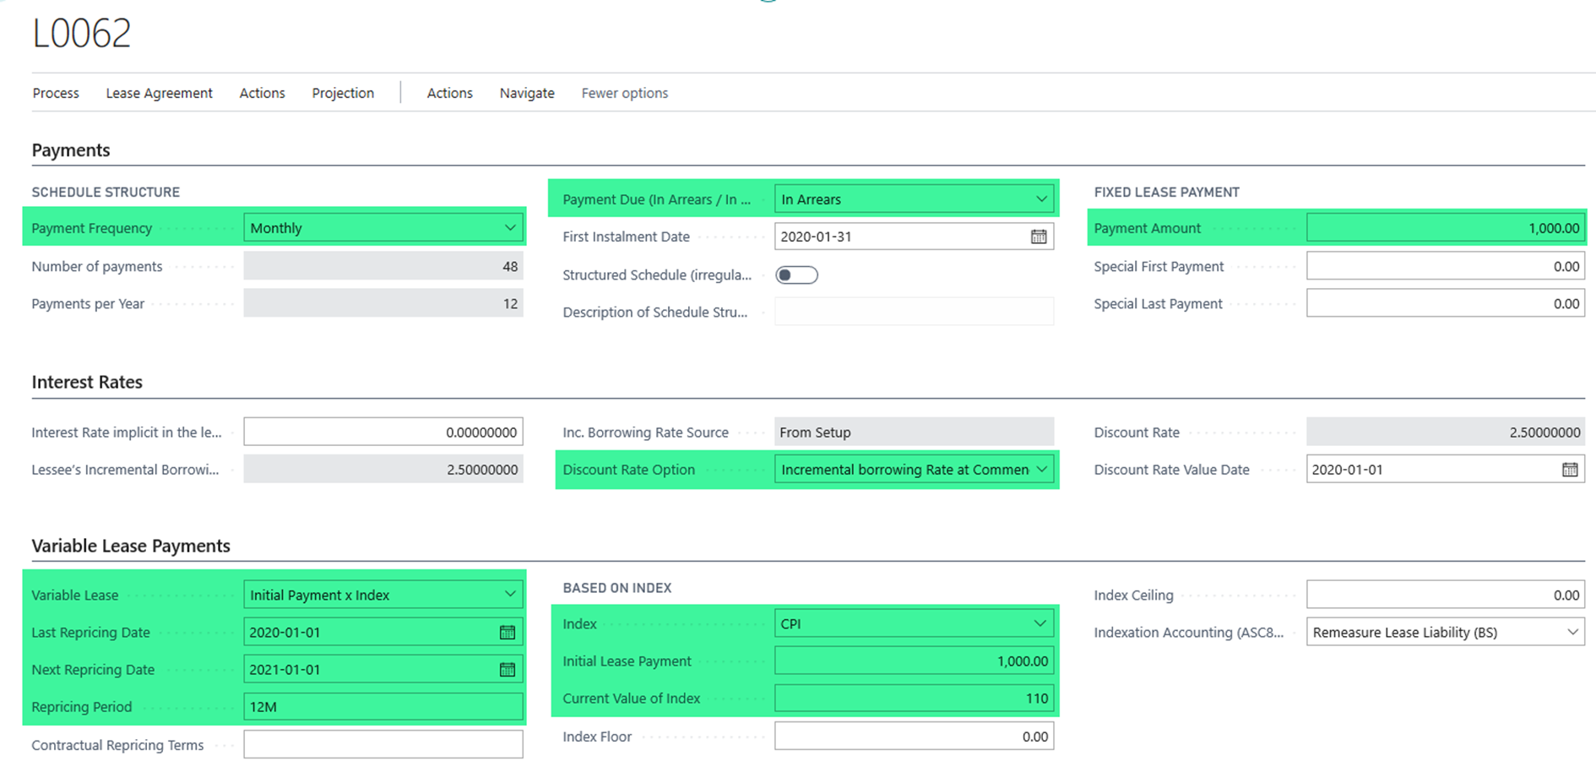This screenshot has width=1596, height=783.
Task: Click the L0062 page title
Action: coord(82,34)
